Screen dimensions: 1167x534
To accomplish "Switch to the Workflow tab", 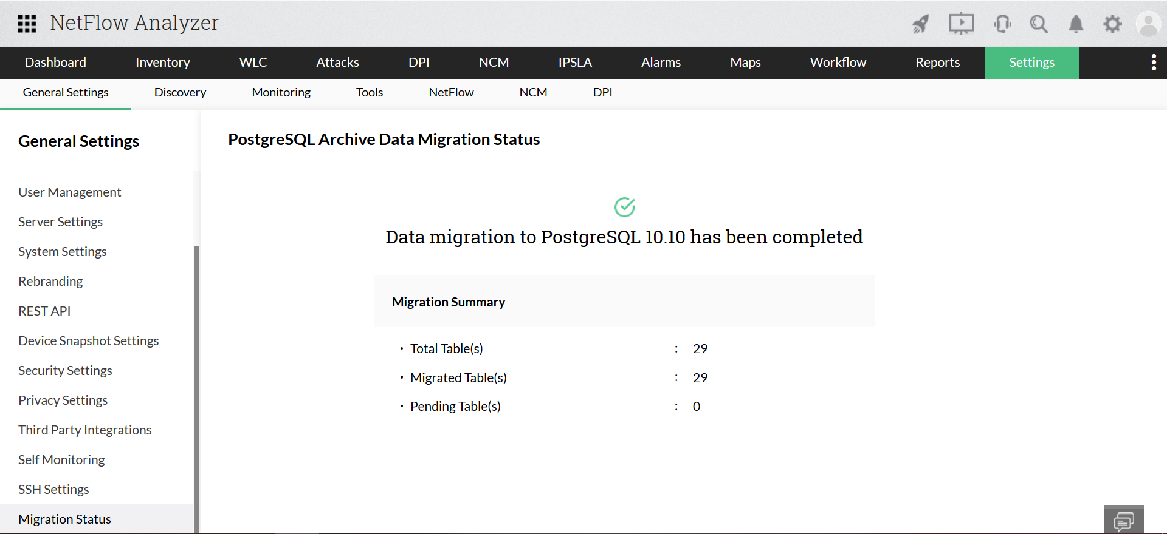I will point(838,63).
